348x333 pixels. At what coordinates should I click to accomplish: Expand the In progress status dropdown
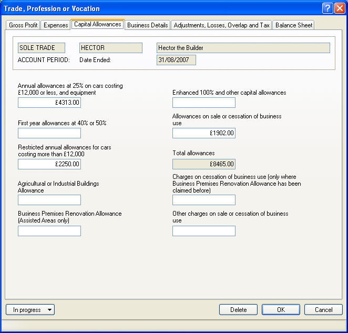coord(30,310)
